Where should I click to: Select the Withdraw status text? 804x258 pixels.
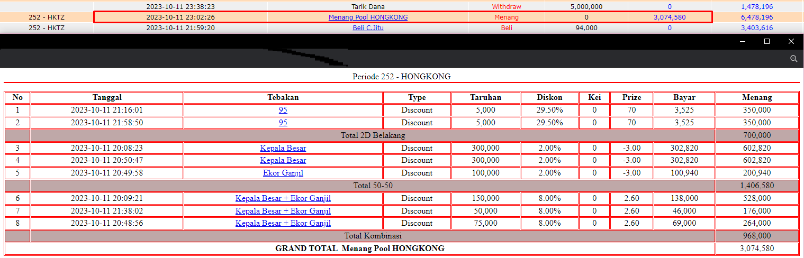coord(507,7)
